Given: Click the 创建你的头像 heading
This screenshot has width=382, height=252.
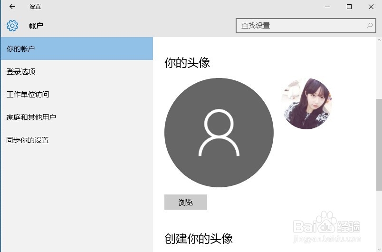Looking at the screenshot, I should 199,238.
